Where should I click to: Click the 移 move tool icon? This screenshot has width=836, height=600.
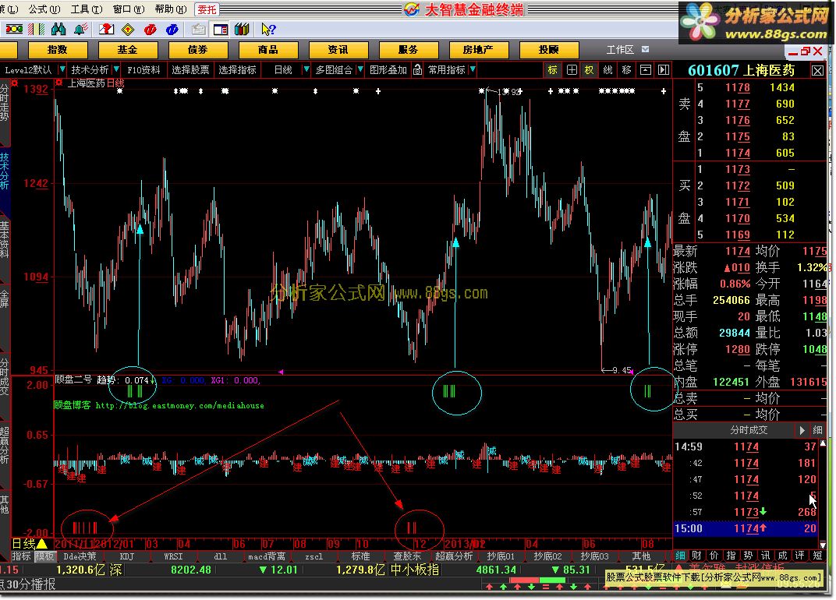[x=626, y=70]
